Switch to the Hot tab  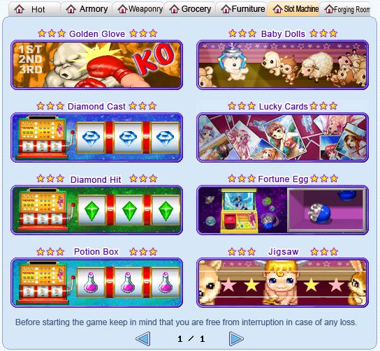(x=34, y=9)
